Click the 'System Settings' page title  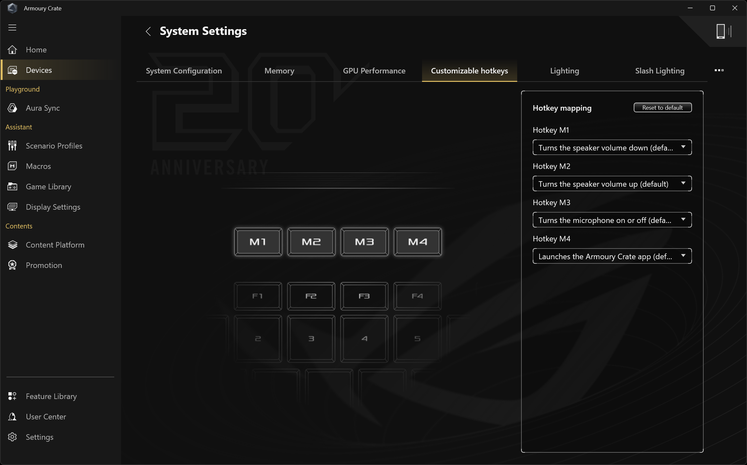click(x=203, y=31)
